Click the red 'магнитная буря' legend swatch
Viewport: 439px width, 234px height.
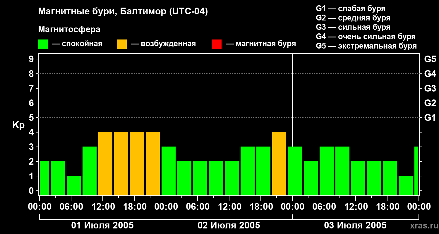point(217,44)
